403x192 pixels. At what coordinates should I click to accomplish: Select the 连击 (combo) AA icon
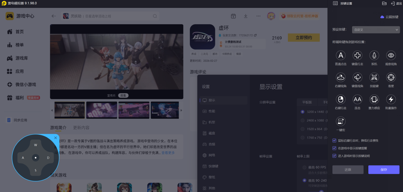point(358,99)
